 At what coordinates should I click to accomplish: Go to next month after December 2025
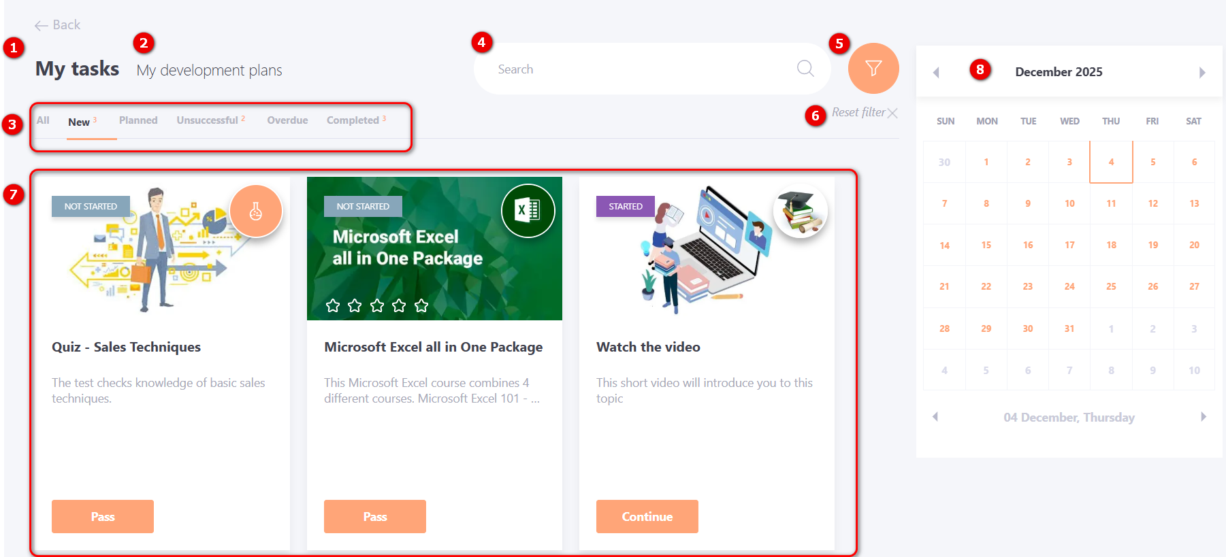tap(1201, 72)
